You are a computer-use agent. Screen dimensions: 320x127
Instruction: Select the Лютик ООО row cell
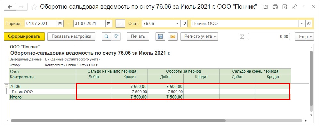coord(43,92)
